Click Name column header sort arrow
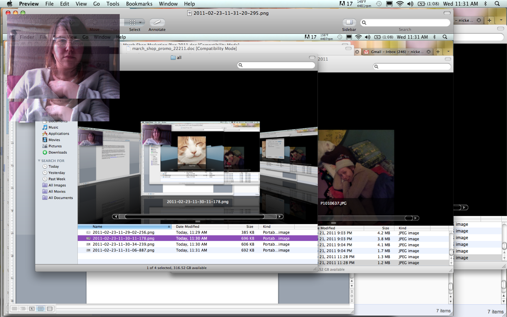Screen dimensions: 507x317 click(x=169, y=227)
